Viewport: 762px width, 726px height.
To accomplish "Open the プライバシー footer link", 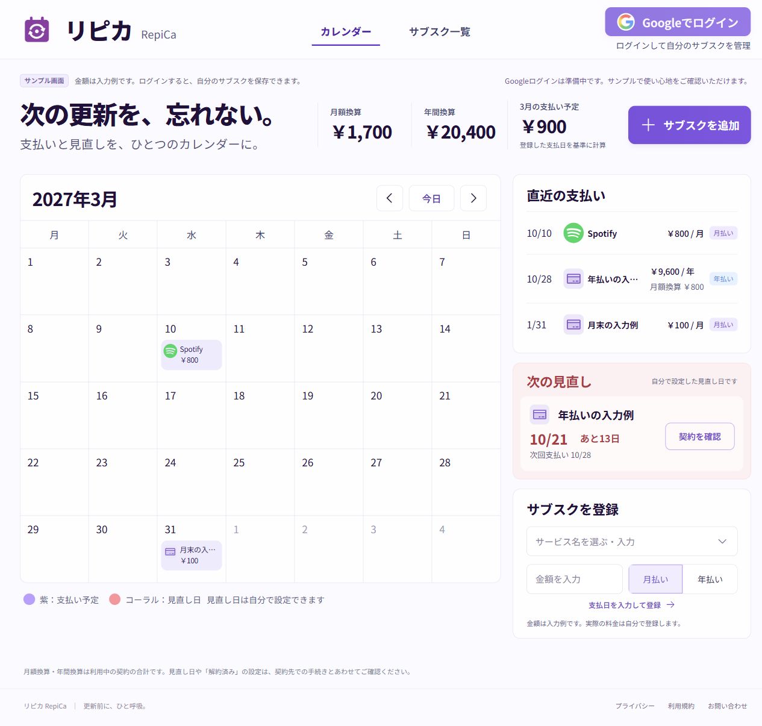I will coord(635,706).
